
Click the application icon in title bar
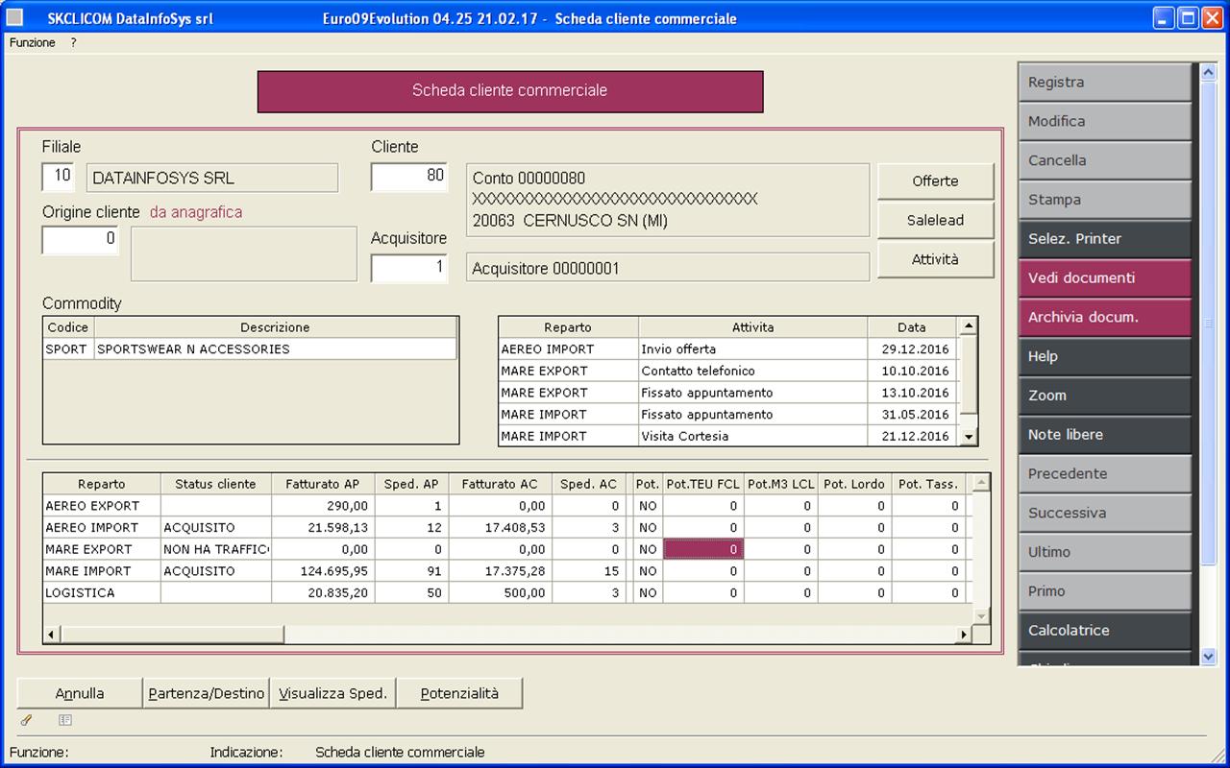coord(15,18)
